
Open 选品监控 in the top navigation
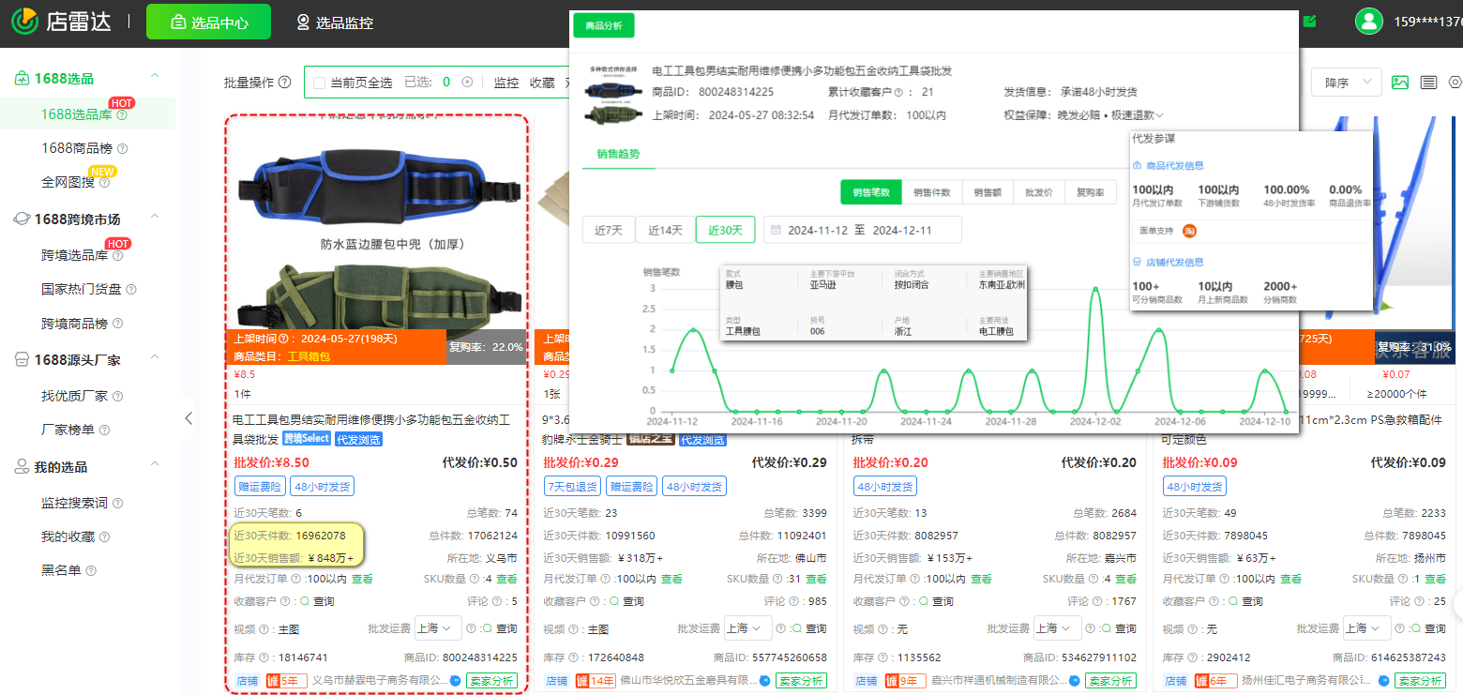(334, 23)
